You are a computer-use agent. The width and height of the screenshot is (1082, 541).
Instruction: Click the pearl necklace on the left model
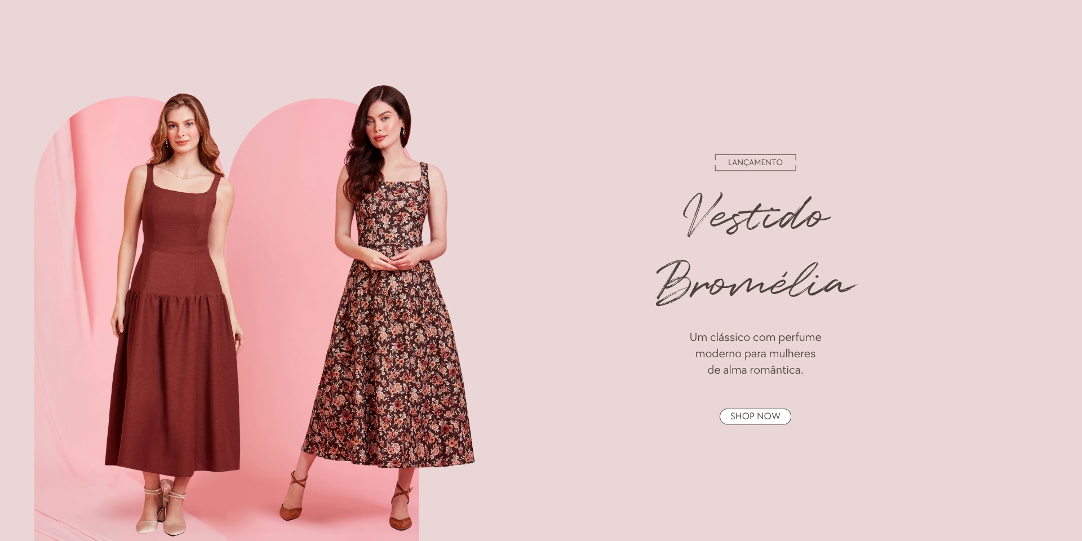point(185,172)
